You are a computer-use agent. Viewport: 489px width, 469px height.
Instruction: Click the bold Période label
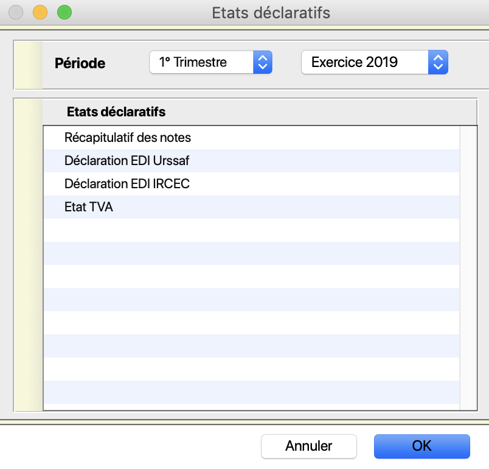tap(80, 63)
